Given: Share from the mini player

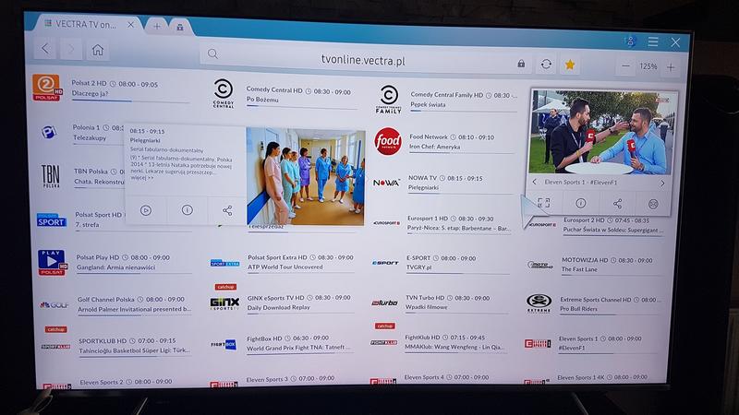Looking at the screenshot, I should click(x=617, y=204).
